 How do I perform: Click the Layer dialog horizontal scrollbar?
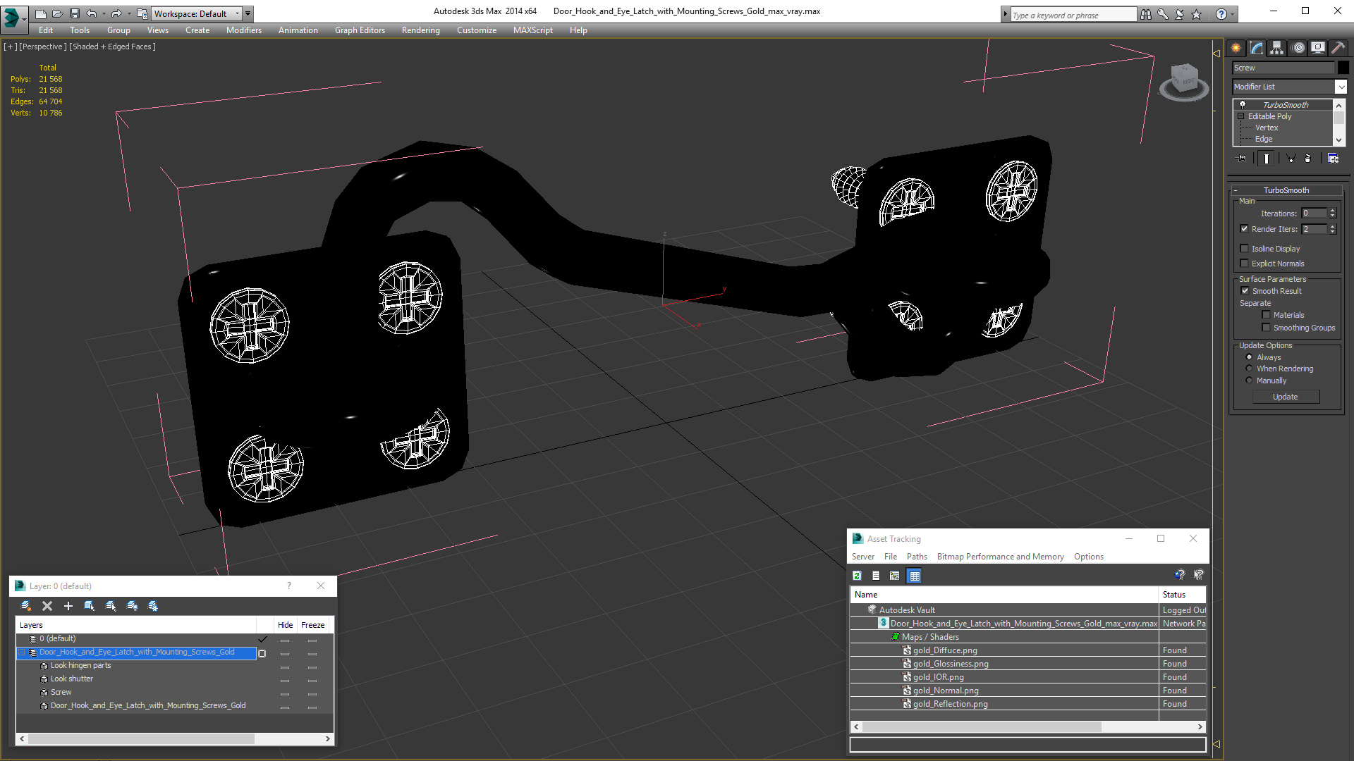(175, 739)
